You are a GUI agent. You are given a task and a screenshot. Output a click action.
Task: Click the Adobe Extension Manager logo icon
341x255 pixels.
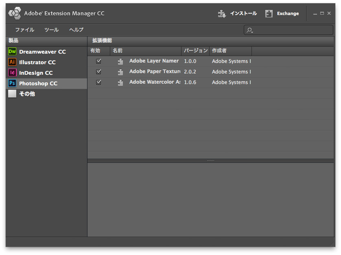[x=15, y=13]
